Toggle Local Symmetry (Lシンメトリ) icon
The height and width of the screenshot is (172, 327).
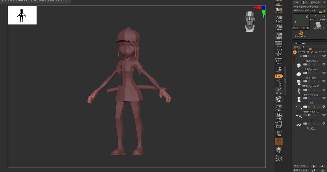coord(279,61)
